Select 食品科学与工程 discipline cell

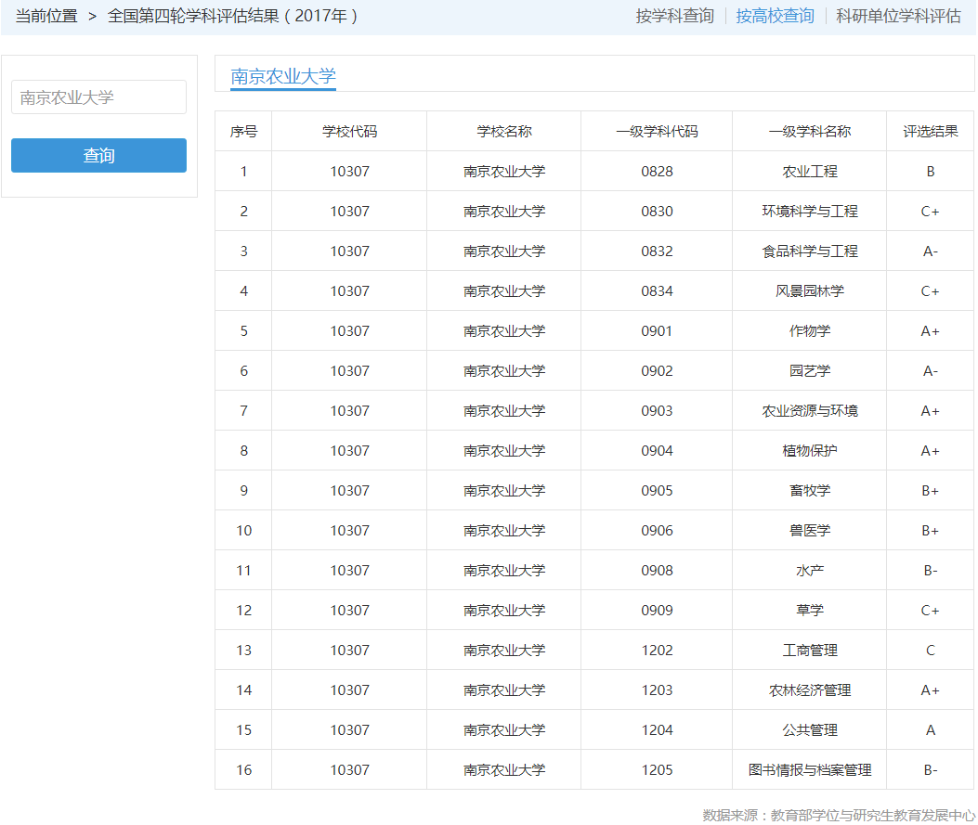click(810, 251)
